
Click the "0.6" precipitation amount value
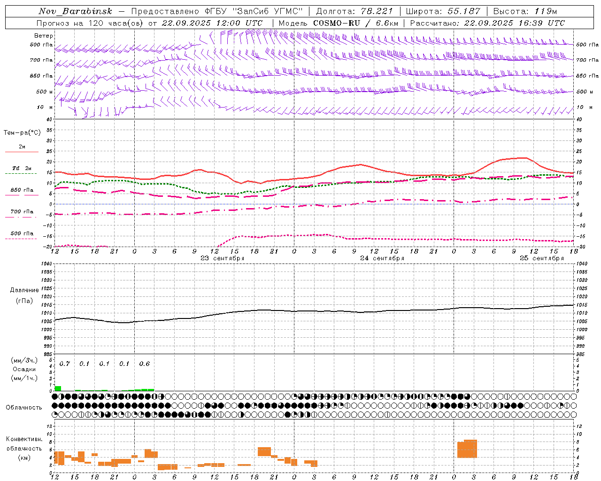coord(145,364)
